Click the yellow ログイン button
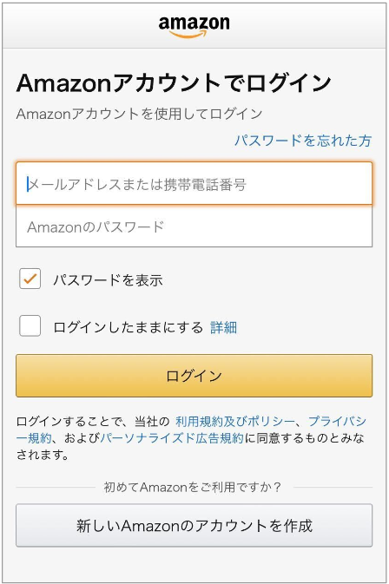Image resolution: width=389 pixels, height=584 pixels. click(194, 376)
